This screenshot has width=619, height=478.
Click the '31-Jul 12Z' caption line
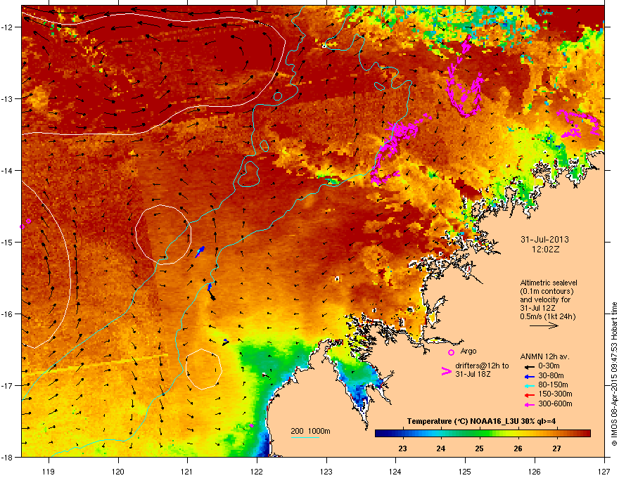(538, 308)
